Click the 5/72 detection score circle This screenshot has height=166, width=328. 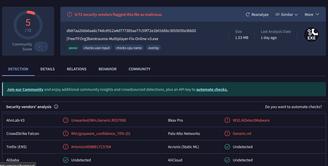(x=28, y=25)
